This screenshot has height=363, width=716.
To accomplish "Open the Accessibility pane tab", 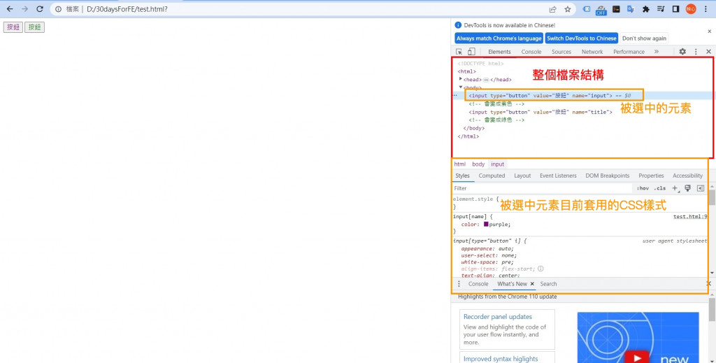I will coord(687,176).
